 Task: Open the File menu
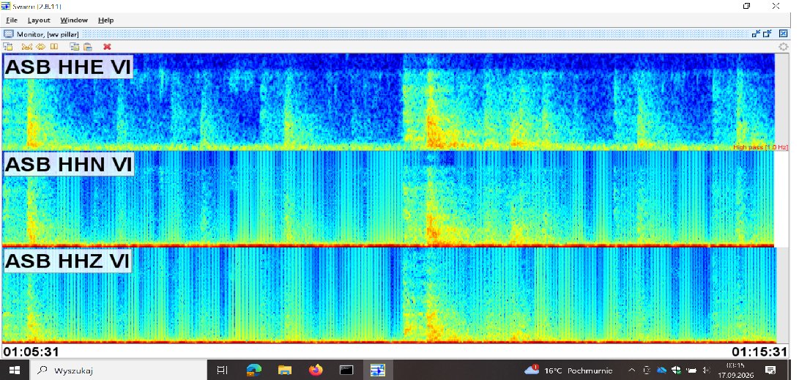[12, 20]
